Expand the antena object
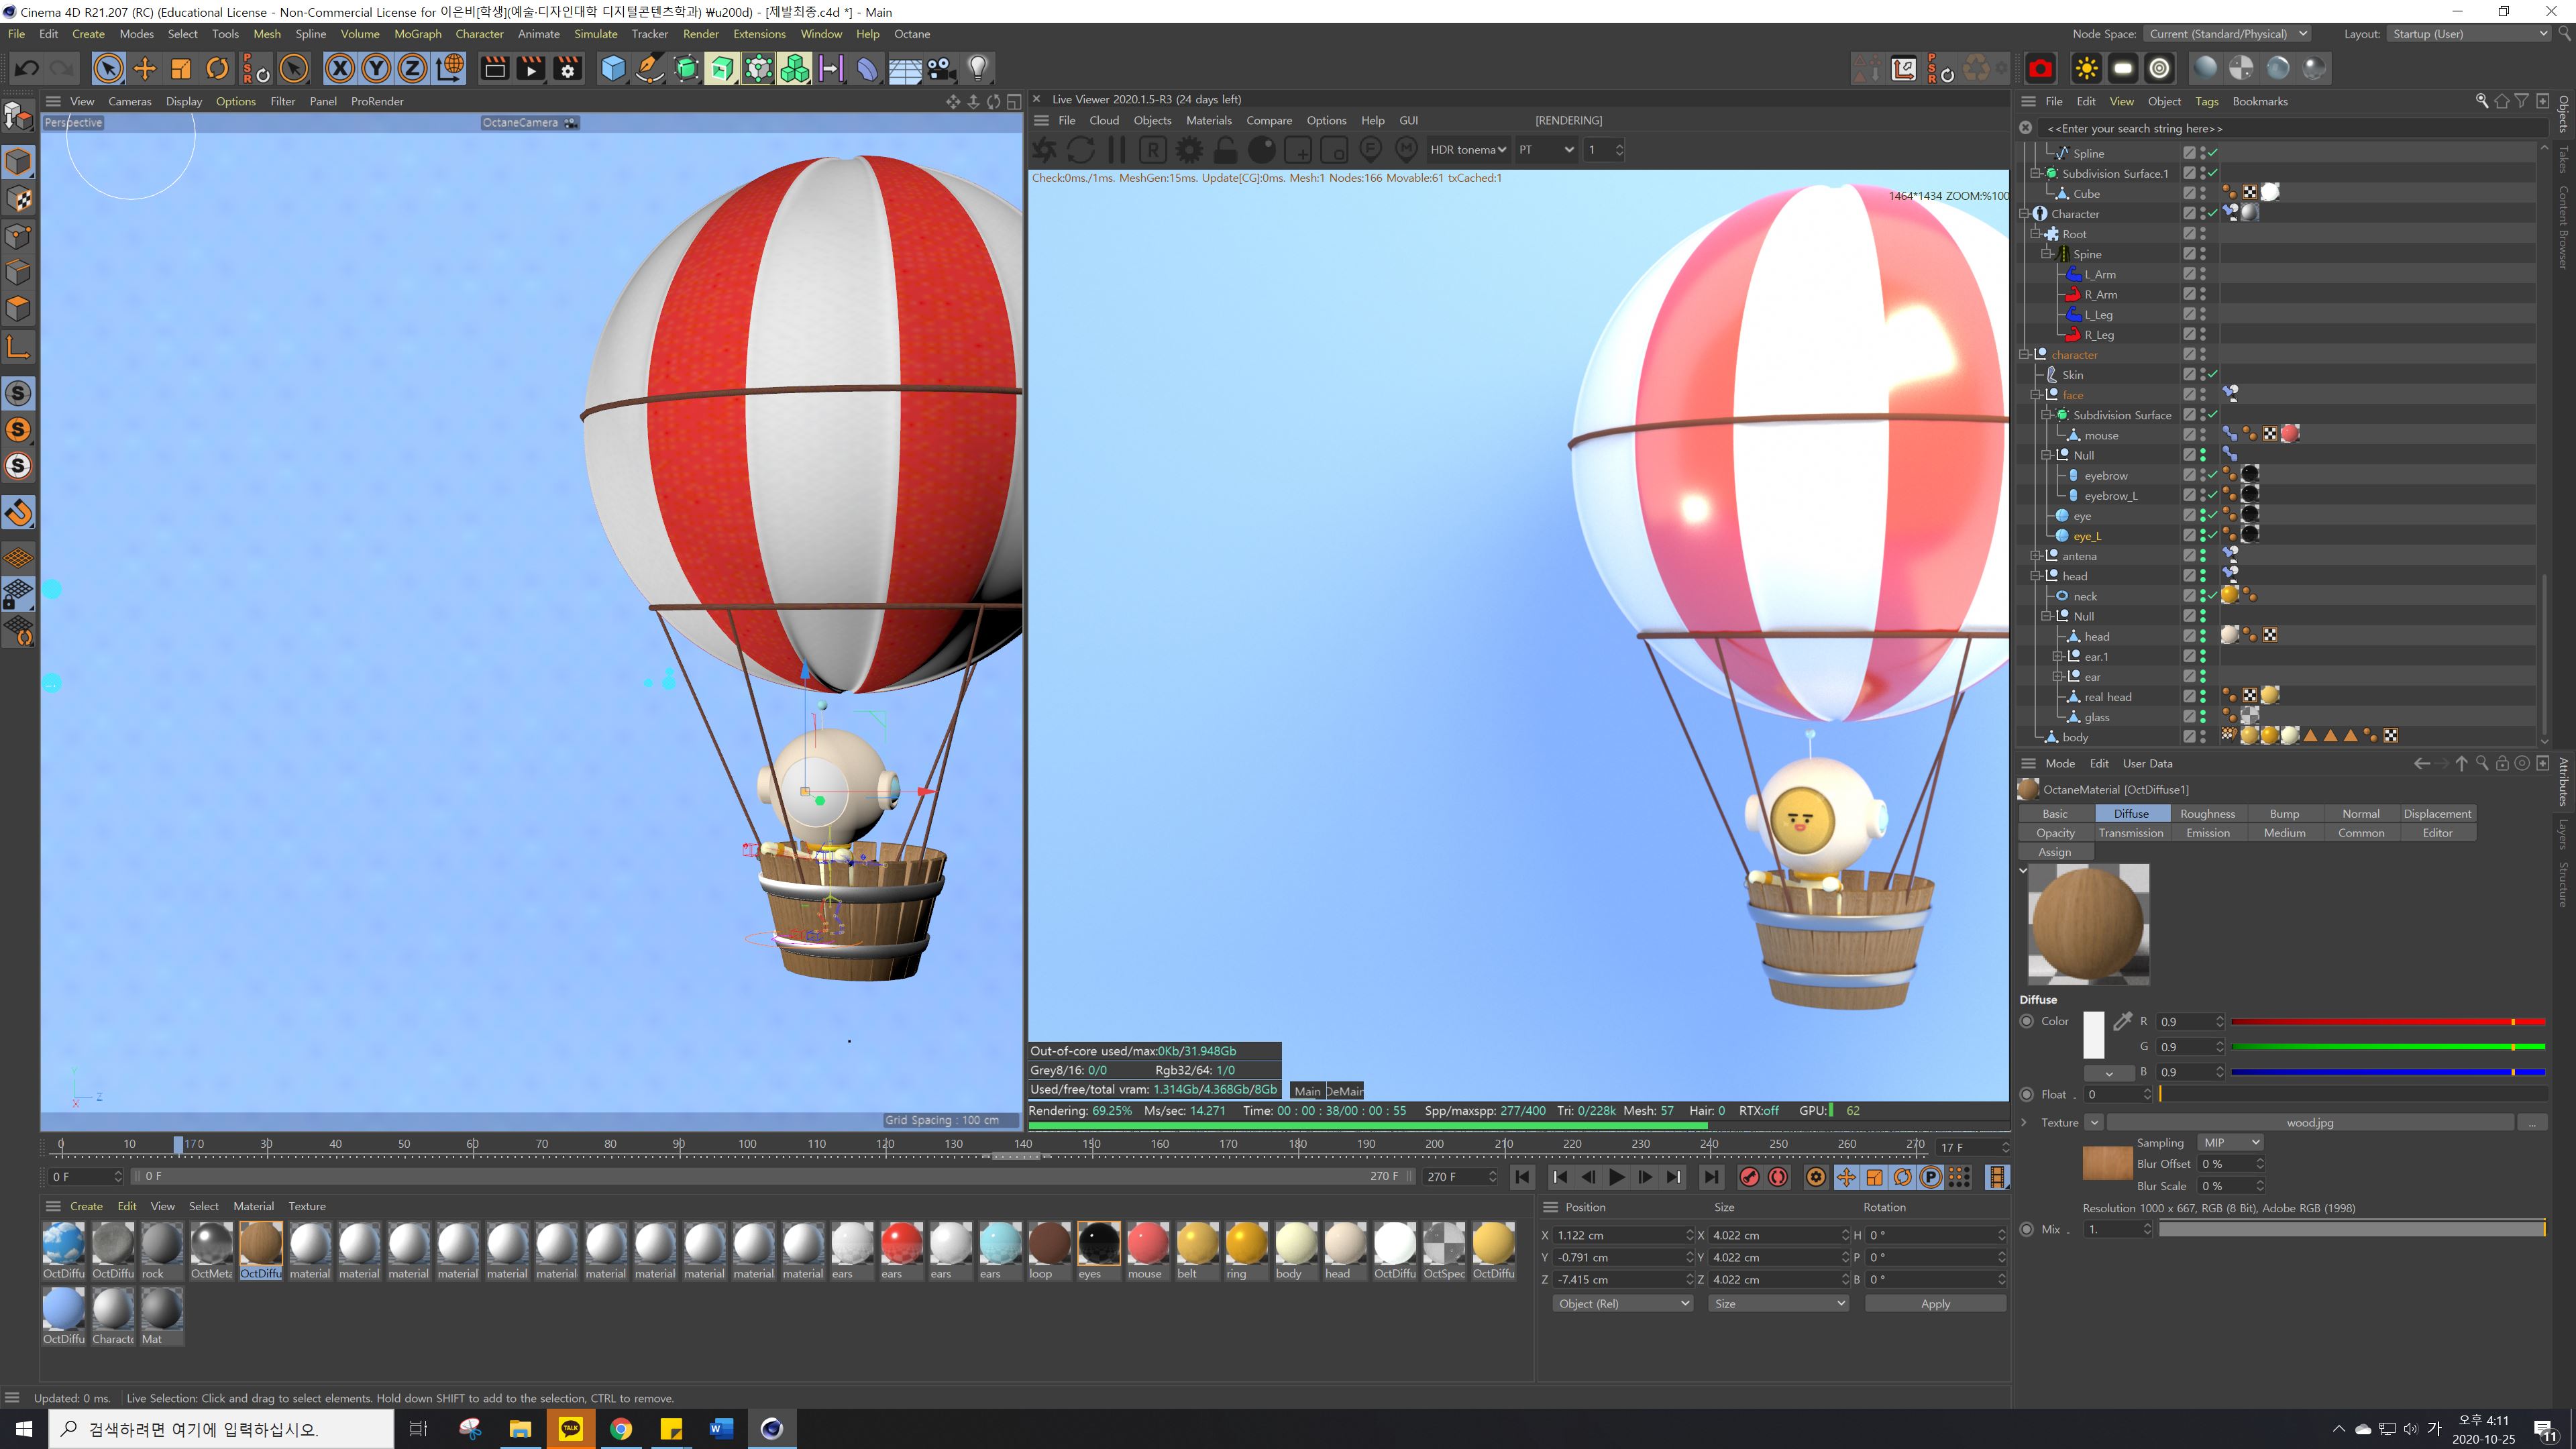This screenshot has height=1449, width=2576. tap(2036, 556)
